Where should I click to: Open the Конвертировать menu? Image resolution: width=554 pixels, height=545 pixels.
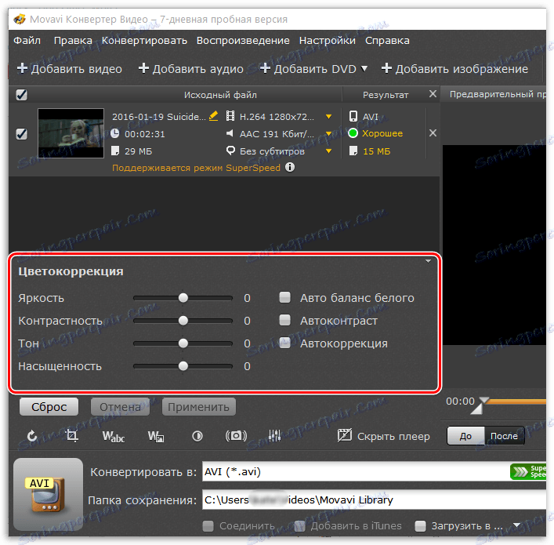pyautogui.click(x=144, y=41)
